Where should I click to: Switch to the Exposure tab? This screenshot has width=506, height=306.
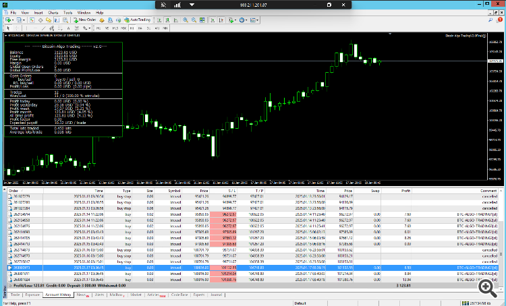pyautogui.click(x=32, y=295)
